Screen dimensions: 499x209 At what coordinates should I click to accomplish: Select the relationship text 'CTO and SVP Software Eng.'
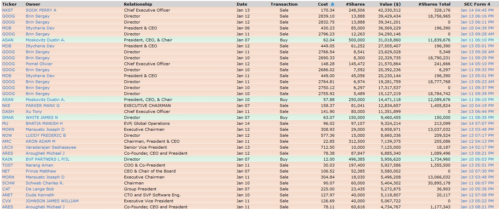tap(152, 195)
